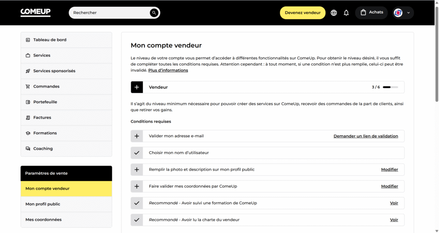Image resolution: width=439 pixels, height=233 pixels.
Task: Click checkmark beside Choisir mon nom d'utilisateur
Action: point(137,153)
